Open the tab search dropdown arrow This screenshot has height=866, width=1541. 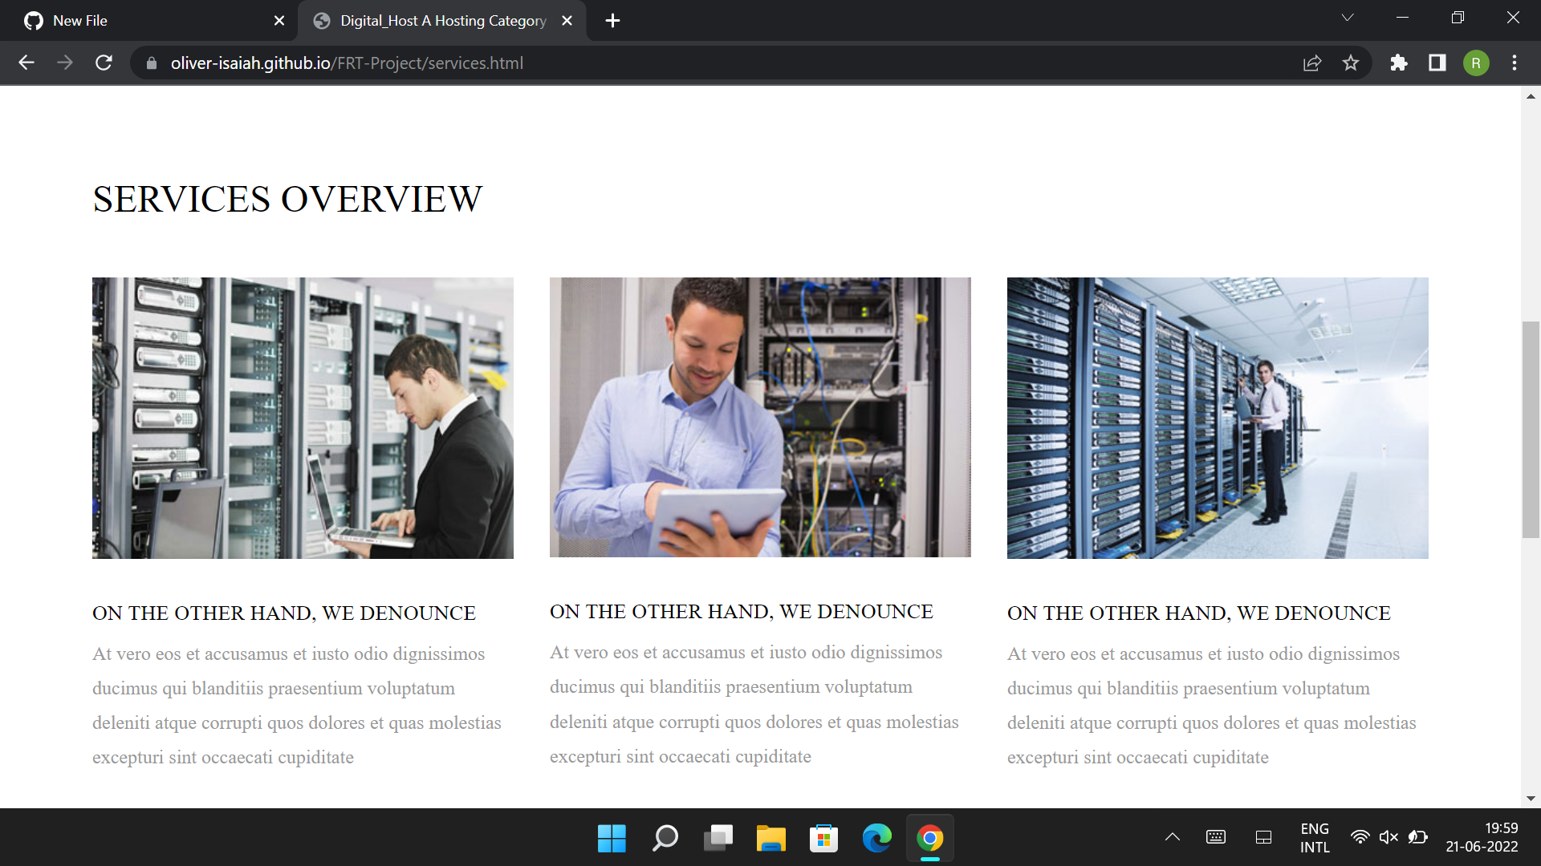[1348, 18]
